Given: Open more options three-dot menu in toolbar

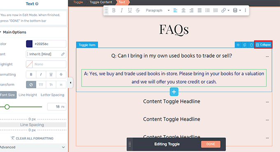Looking at the screenshot, I should click(x=245, y=10).
